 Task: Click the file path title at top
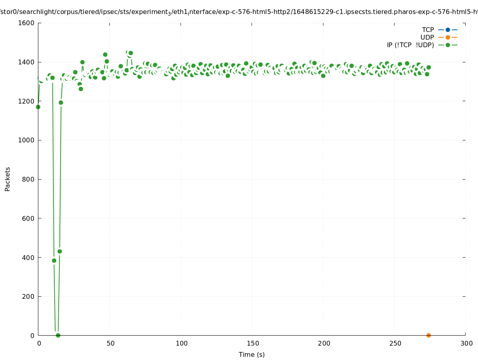[239, 12]
